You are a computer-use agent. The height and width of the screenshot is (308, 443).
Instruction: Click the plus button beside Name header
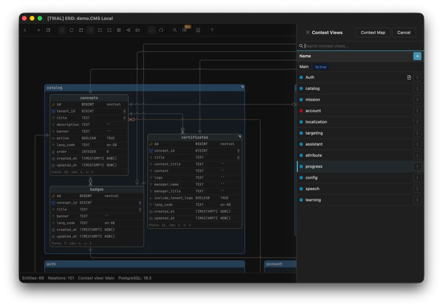pyautogui.click(x=417, y=56)
